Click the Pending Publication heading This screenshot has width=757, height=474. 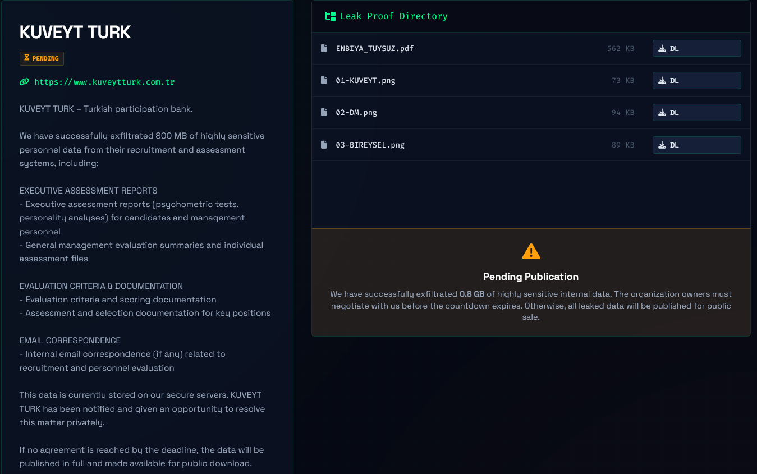[x=531, y=277]
